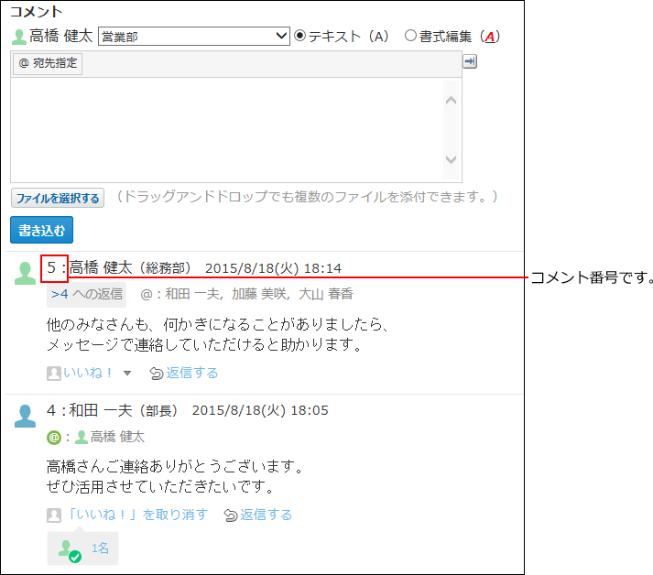Click inside the comment text area
Screen dimensions: 653x575
(227, 130)
